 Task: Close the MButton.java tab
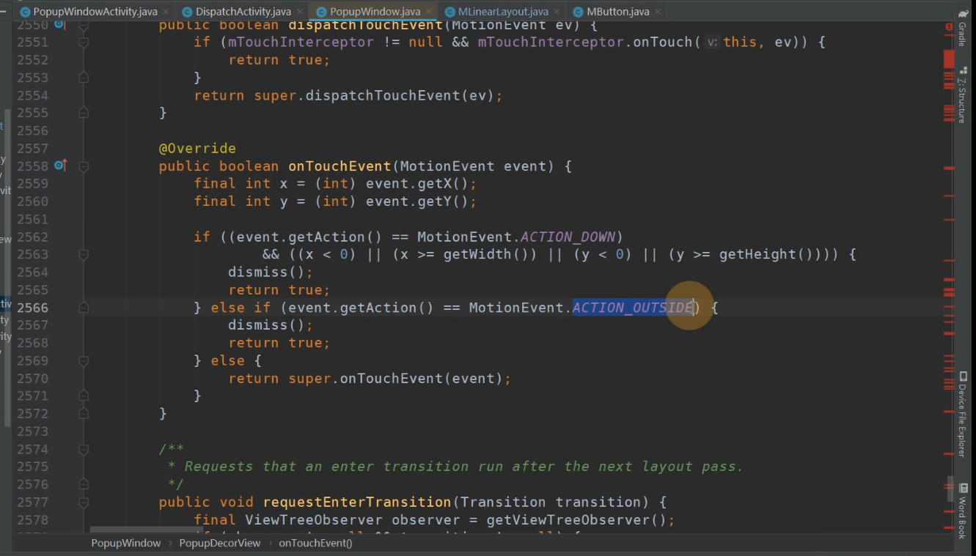(x=657, y=12)
